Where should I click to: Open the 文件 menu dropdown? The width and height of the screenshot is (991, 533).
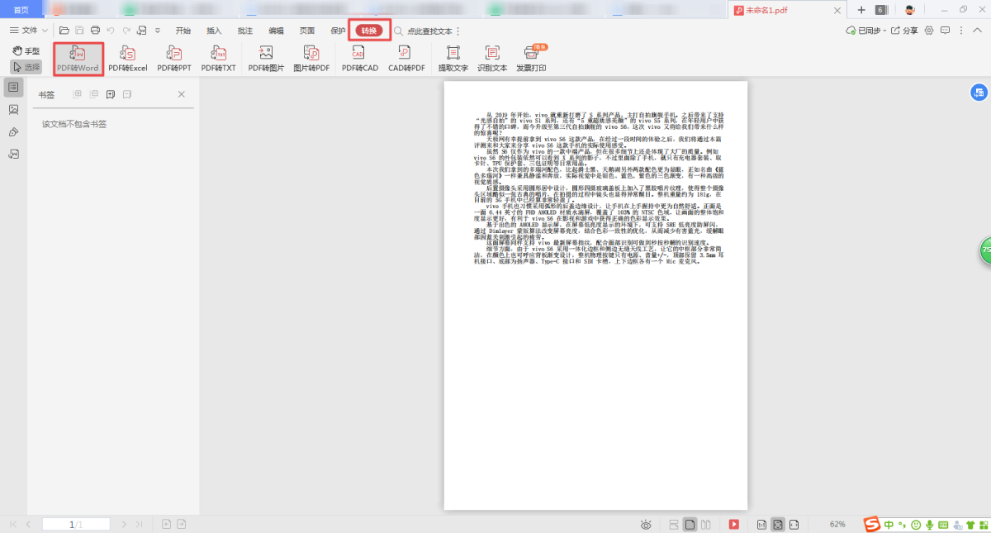click(x=29, y=31)
